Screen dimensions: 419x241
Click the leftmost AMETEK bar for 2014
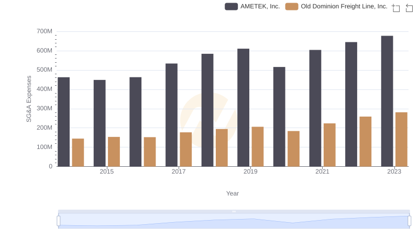point(63,122)
